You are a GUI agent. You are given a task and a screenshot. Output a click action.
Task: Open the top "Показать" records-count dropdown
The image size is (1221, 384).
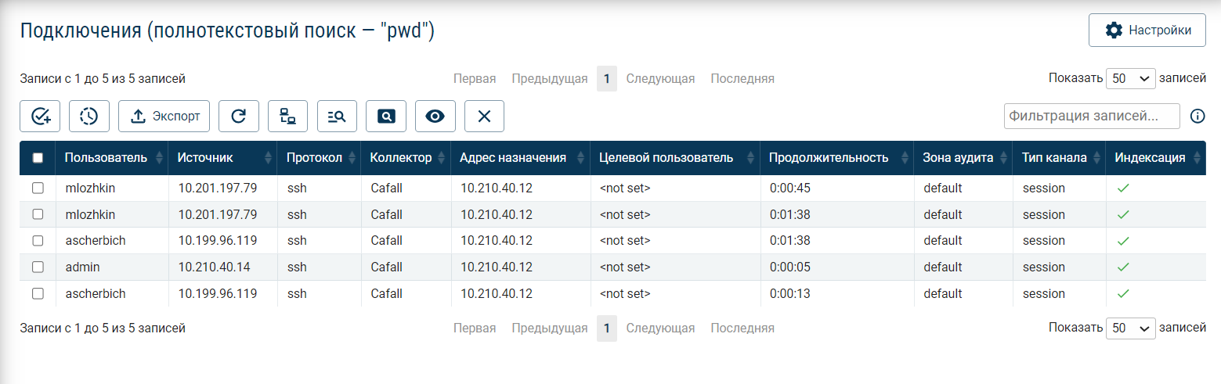pyautogui.click(x=1130, y=78)
